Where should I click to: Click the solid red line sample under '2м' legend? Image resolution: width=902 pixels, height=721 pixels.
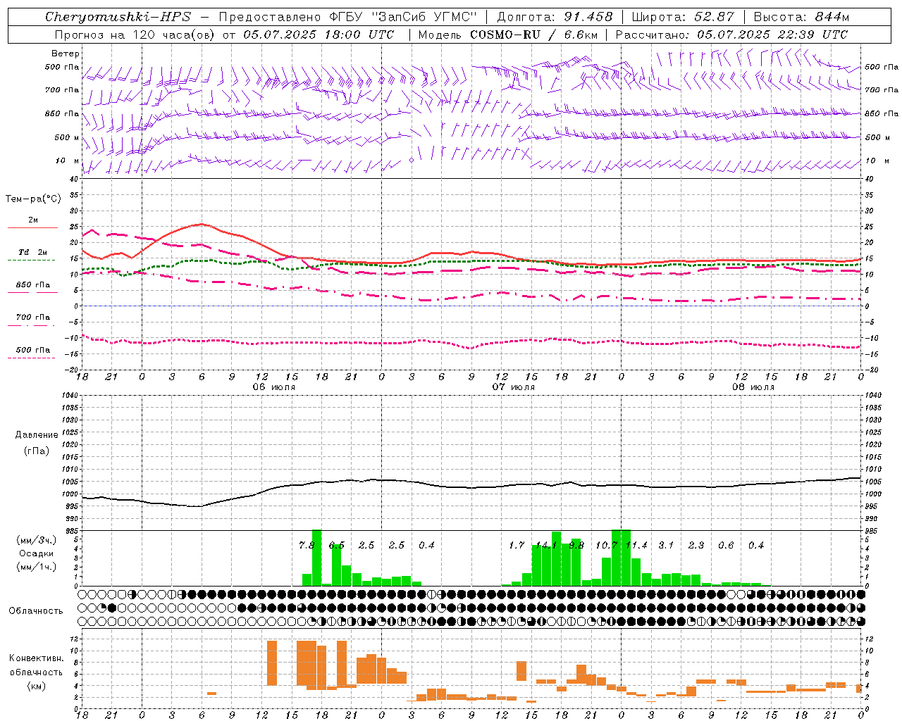click(32, 228)
